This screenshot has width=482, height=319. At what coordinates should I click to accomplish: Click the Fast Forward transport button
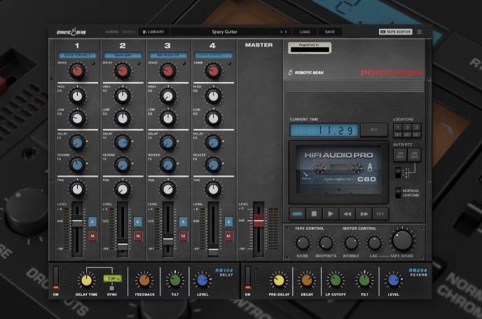point(364,213)
